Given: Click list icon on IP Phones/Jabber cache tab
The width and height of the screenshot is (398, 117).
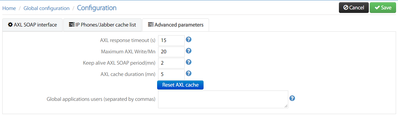Looking at the screenshot, I should click(71, 25).
